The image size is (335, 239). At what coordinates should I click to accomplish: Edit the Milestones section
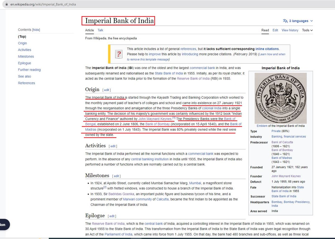point(116,176)
